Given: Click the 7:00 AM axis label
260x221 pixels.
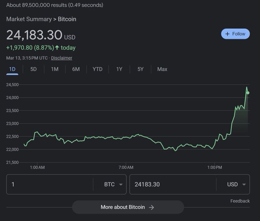Looking at the screenshot, I should [x=126, y=167].
